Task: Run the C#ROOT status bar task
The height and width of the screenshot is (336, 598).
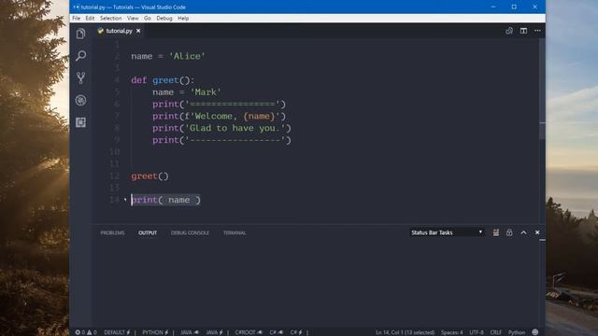Action: click(x=249, y=332)
